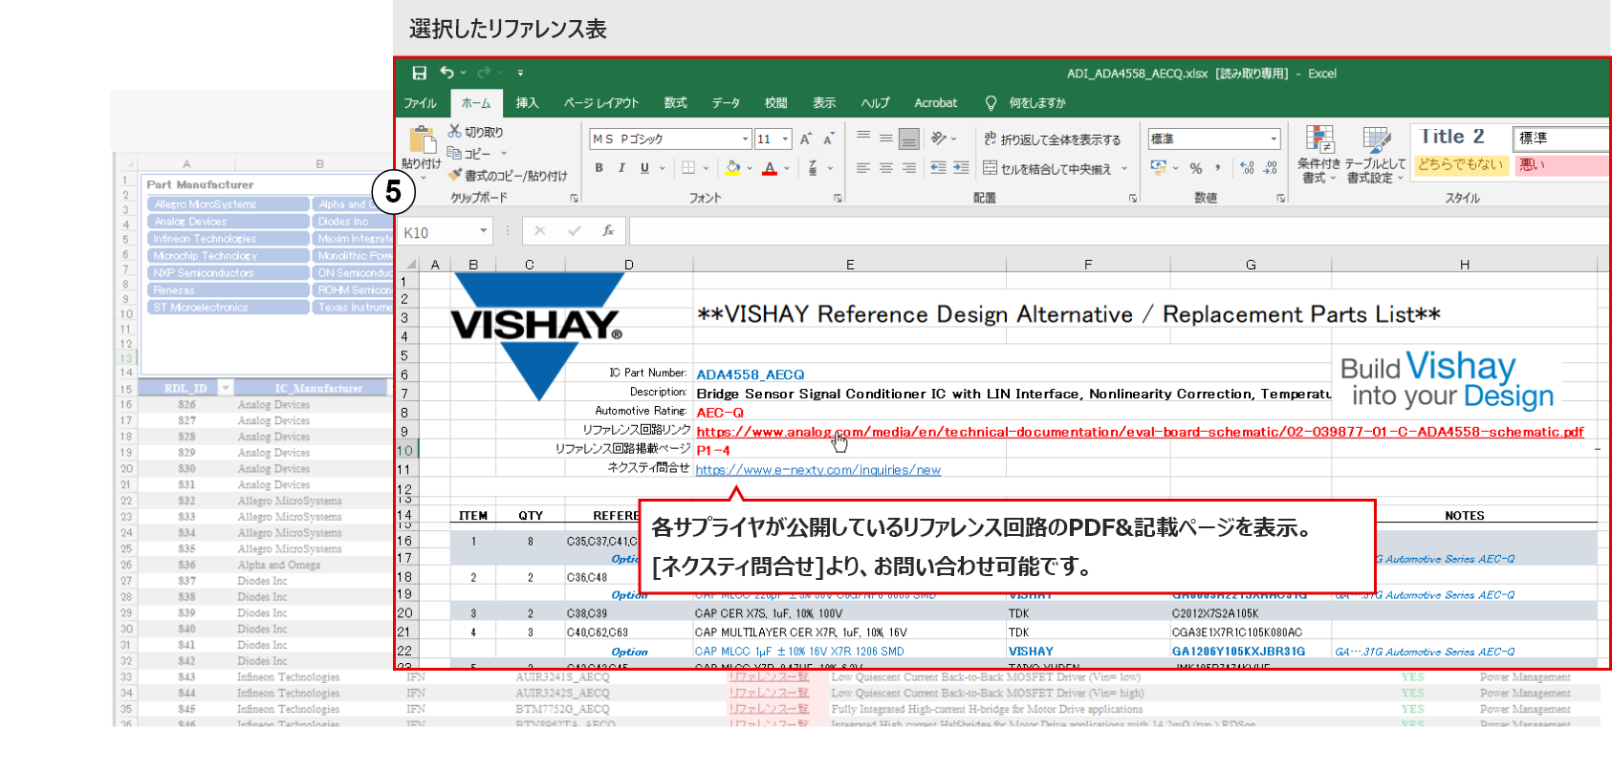Switch to the ページ レイアウト tab
The image size is (1612, 770).
[x=601, y=103]
